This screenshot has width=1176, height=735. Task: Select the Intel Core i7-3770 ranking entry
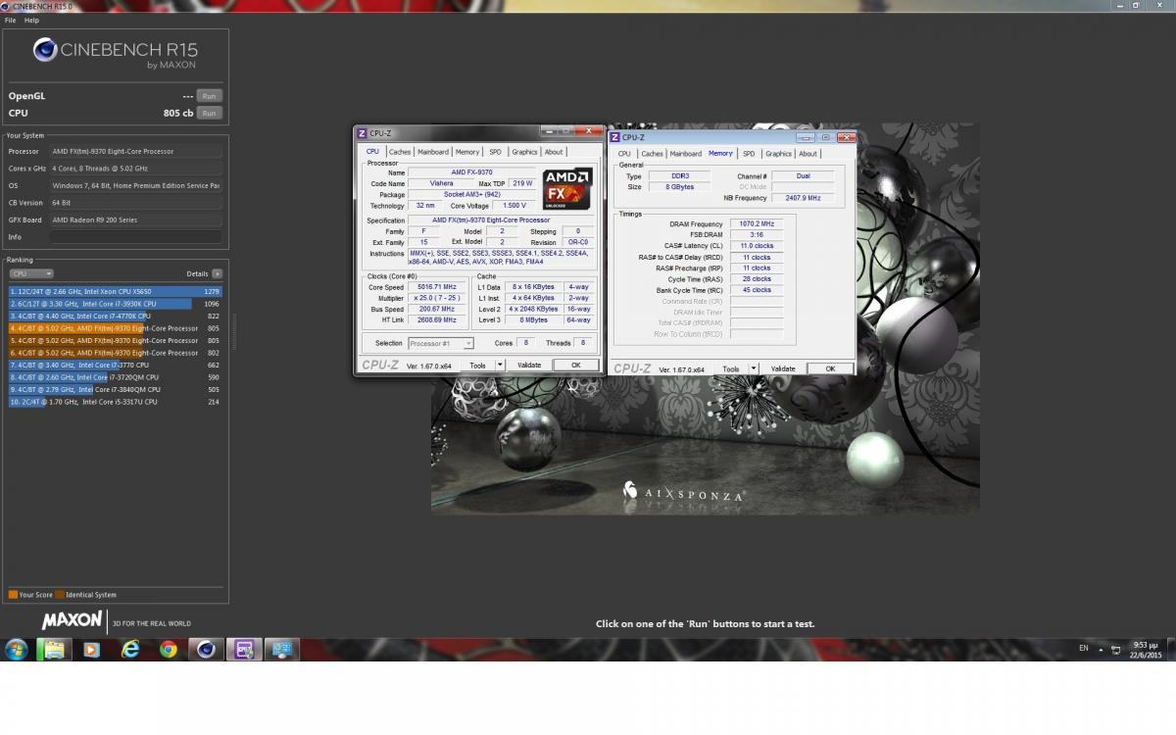[115, 365]
